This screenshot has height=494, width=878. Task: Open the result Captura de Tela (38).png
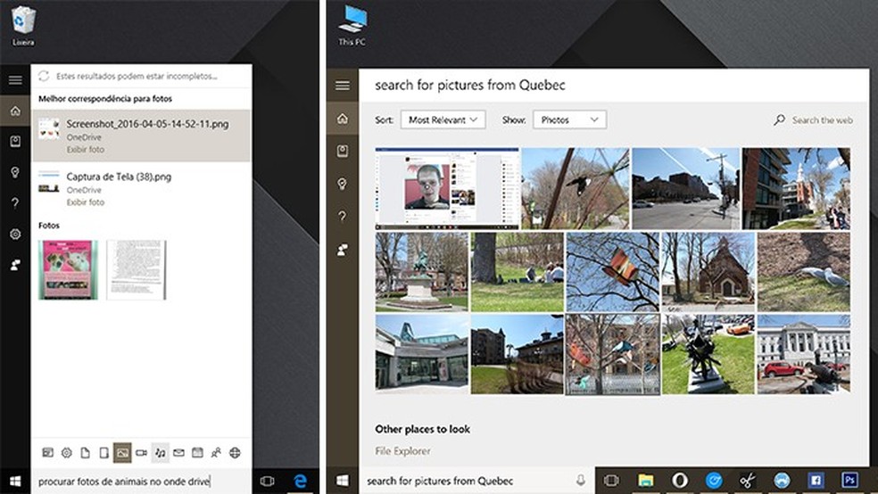(x=141, y=188)
